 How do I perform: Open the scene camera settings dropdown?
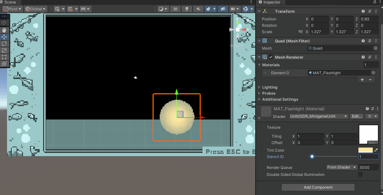pos(235,9)
